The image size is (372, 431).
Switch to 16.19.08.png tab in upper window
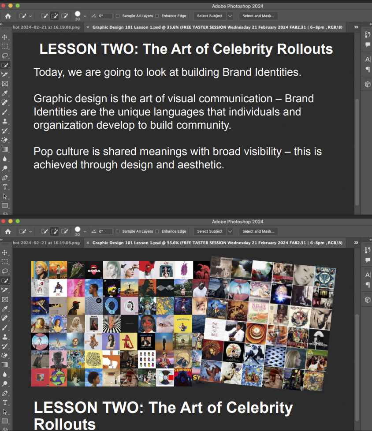[x=46, y=27]
